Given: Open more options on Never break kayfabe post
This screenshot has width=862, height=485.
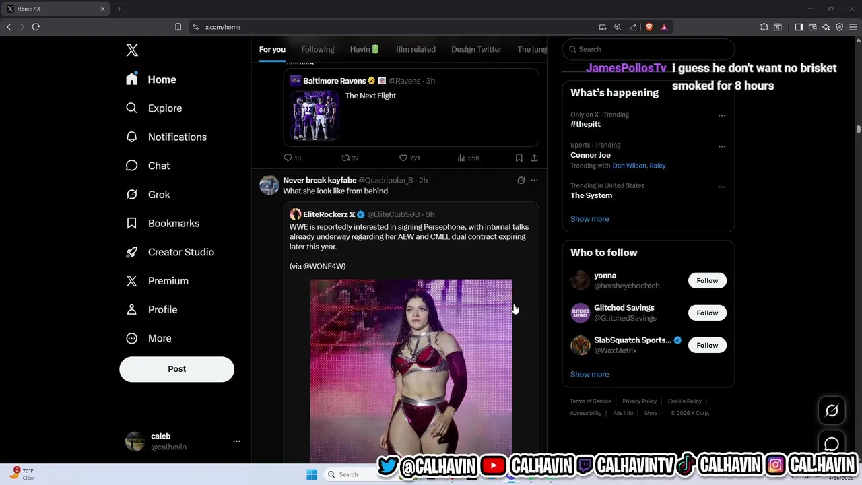Looking at the screenshot, I should tap(534, 180).
